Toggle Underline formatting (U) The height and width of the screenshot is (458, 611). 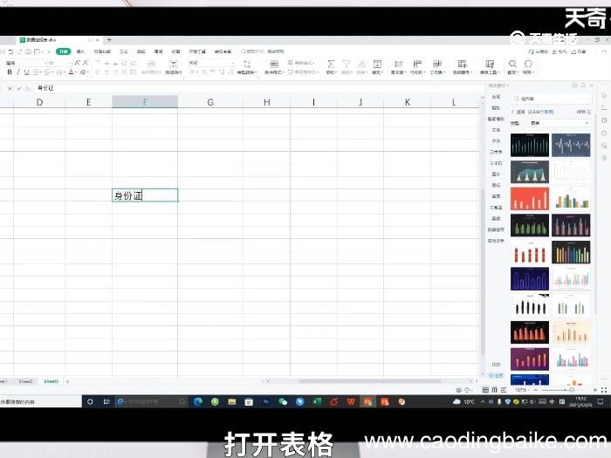coord(26,72)
